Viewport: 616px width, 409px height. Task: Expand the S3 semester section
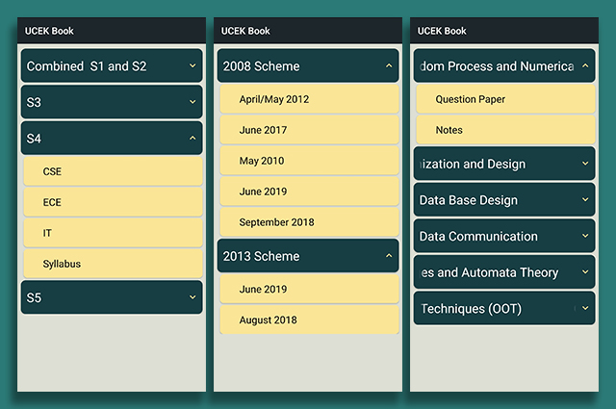tap(111, 102)
